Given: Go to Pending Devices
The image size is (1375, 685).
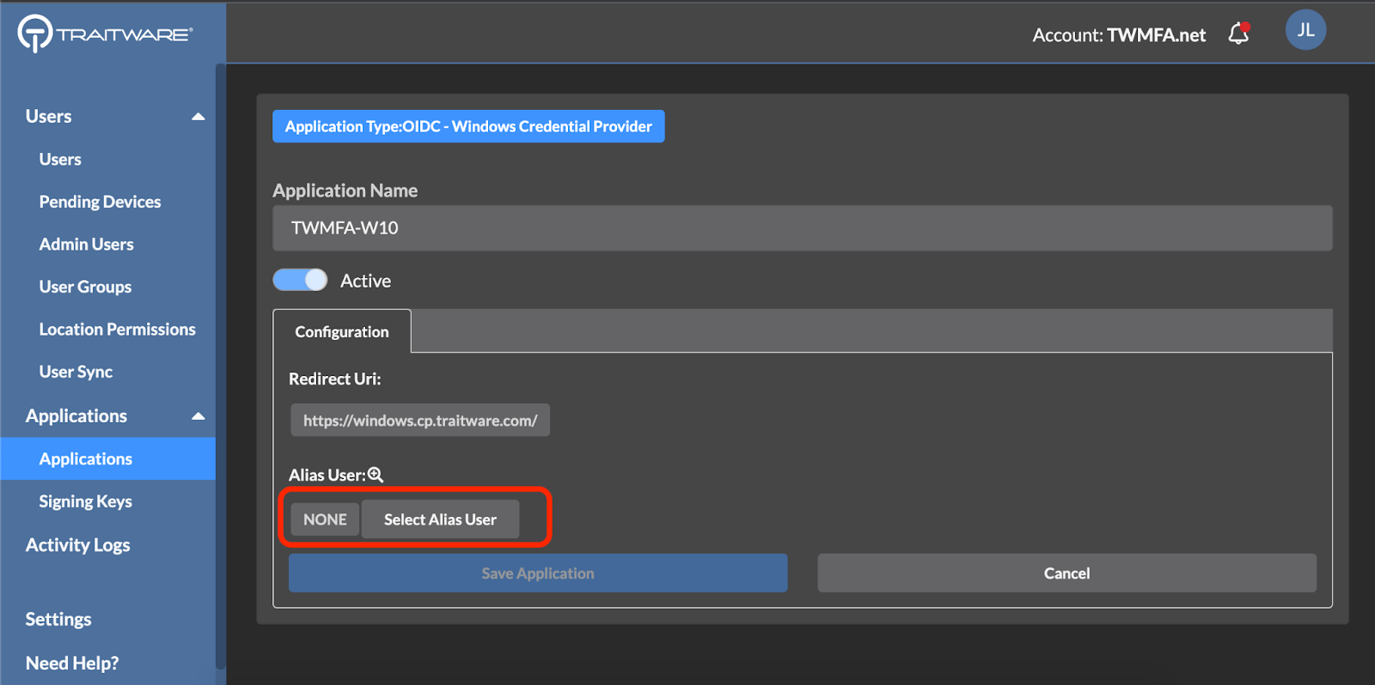Looking at the screenshot, I should pyautogui.click(x=100, y=202).
